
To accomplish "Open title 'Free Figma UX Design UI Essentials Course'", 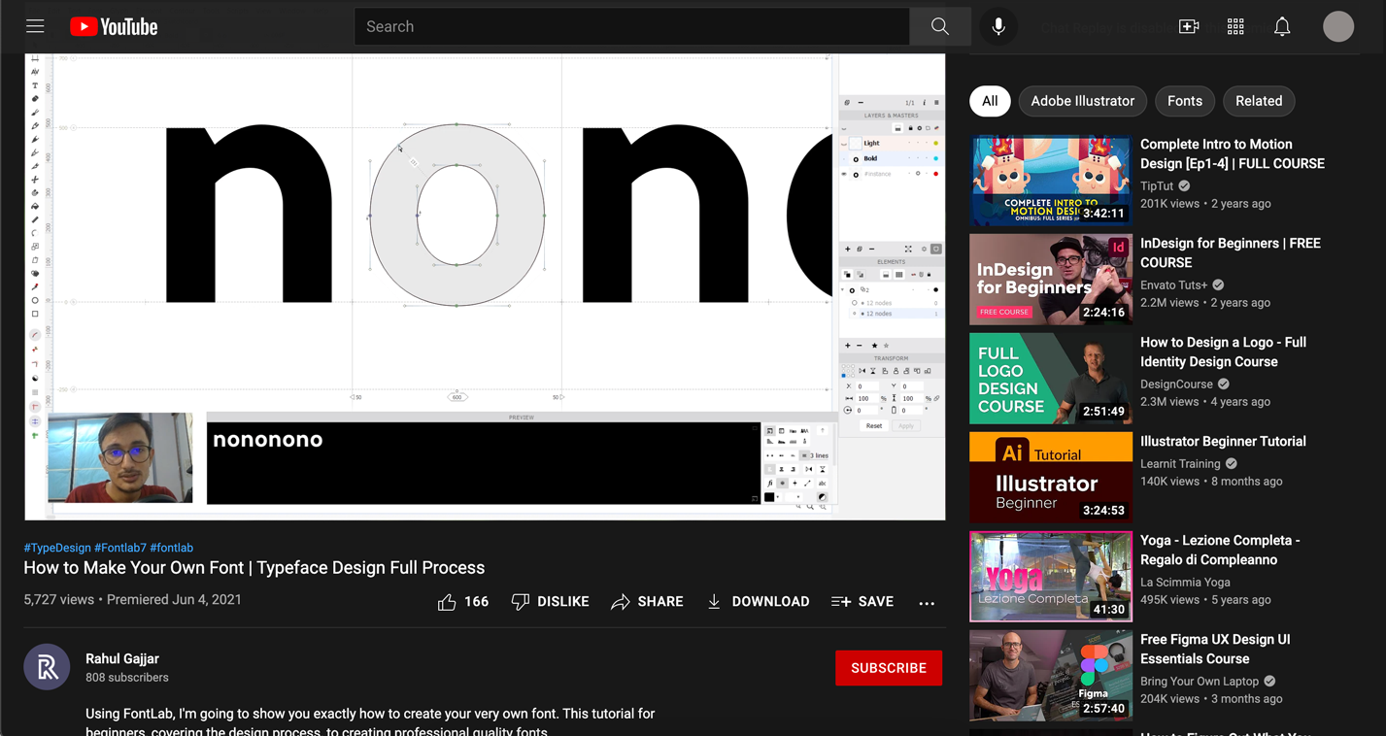I will tap(1215, 649).
